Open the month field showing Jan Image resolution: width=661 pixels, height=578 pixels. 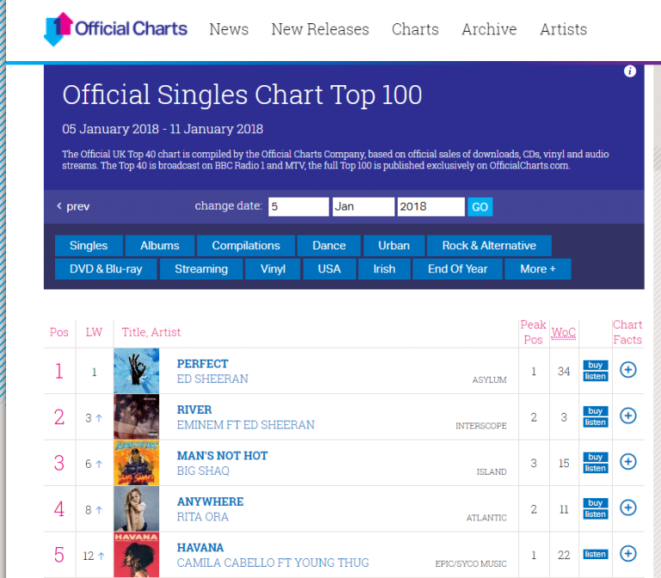(362, 206)
